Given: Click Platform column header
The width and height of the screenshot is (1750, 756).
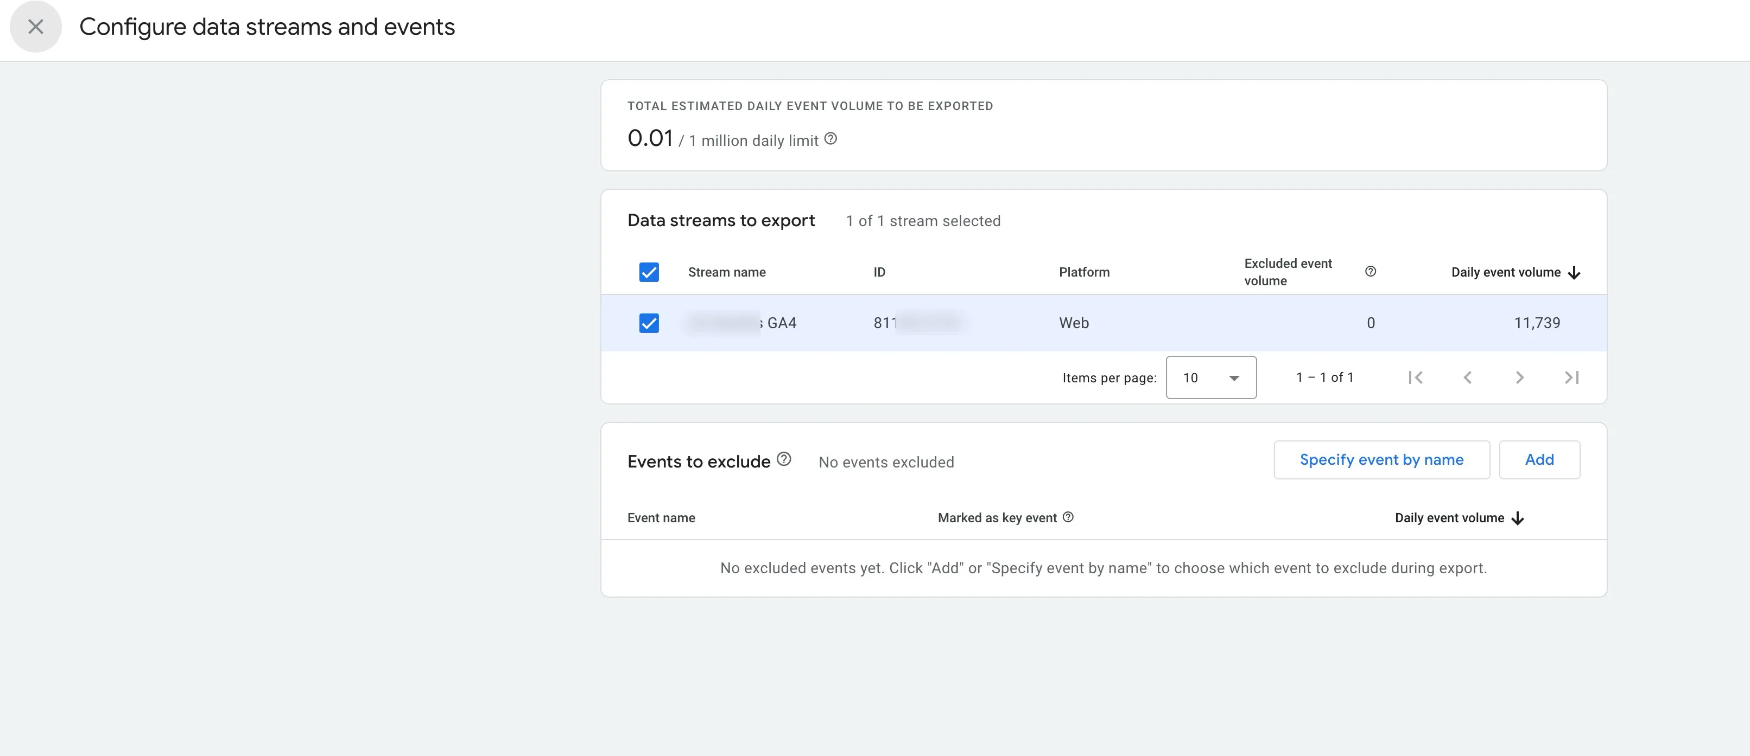Looking at the screenshot, I should (1083, 272).
